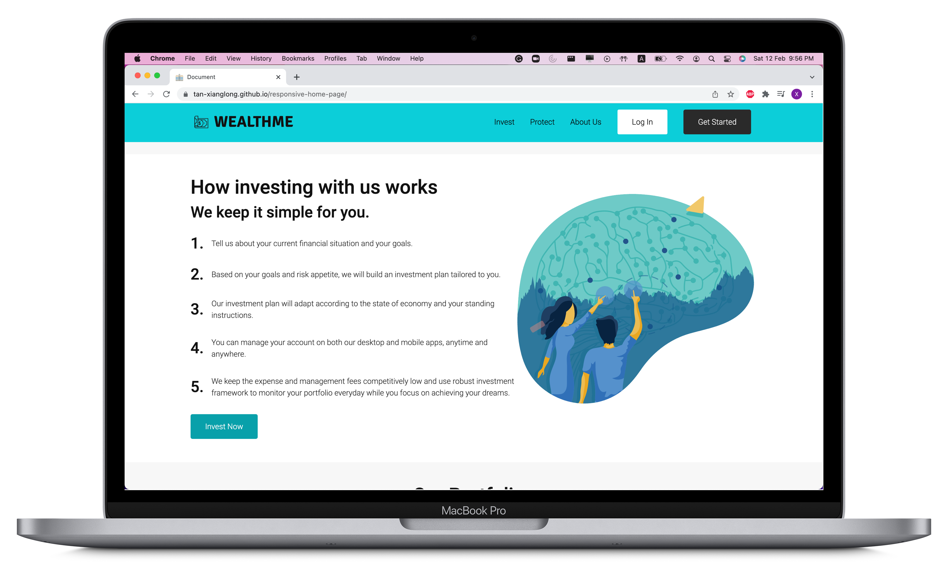Open the Invest navigation menu item

pos(504,122)
